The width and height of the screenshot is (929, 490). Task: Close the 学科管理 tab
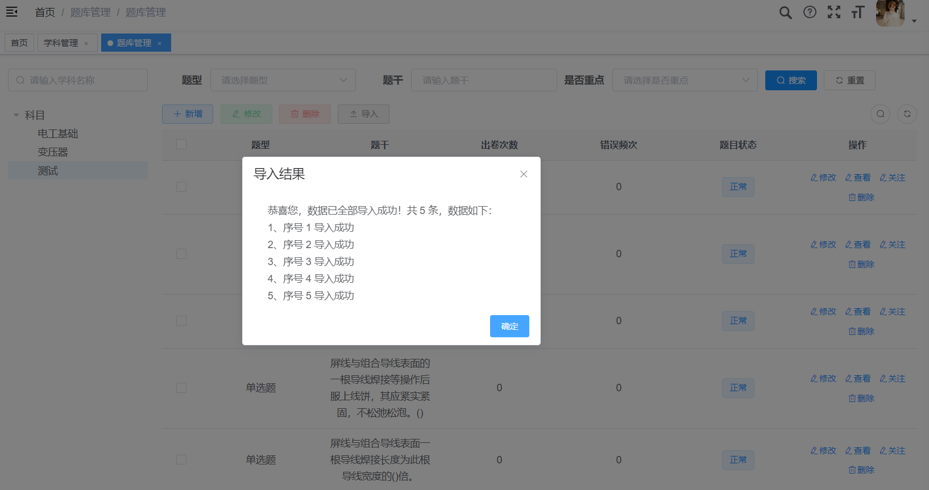(x=86, y=44)
